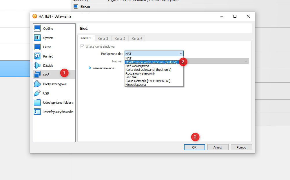Open help with the Pomoc button

click(241, 147)
